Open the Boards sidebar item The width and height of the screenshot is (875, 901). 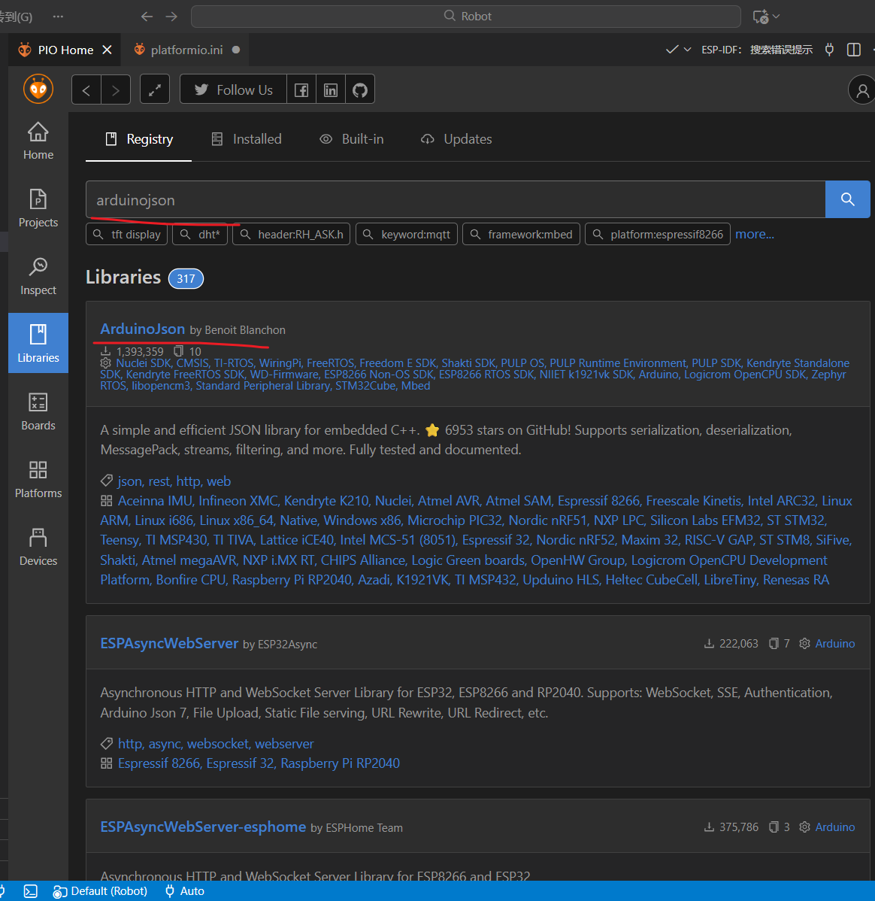(38, 411)
